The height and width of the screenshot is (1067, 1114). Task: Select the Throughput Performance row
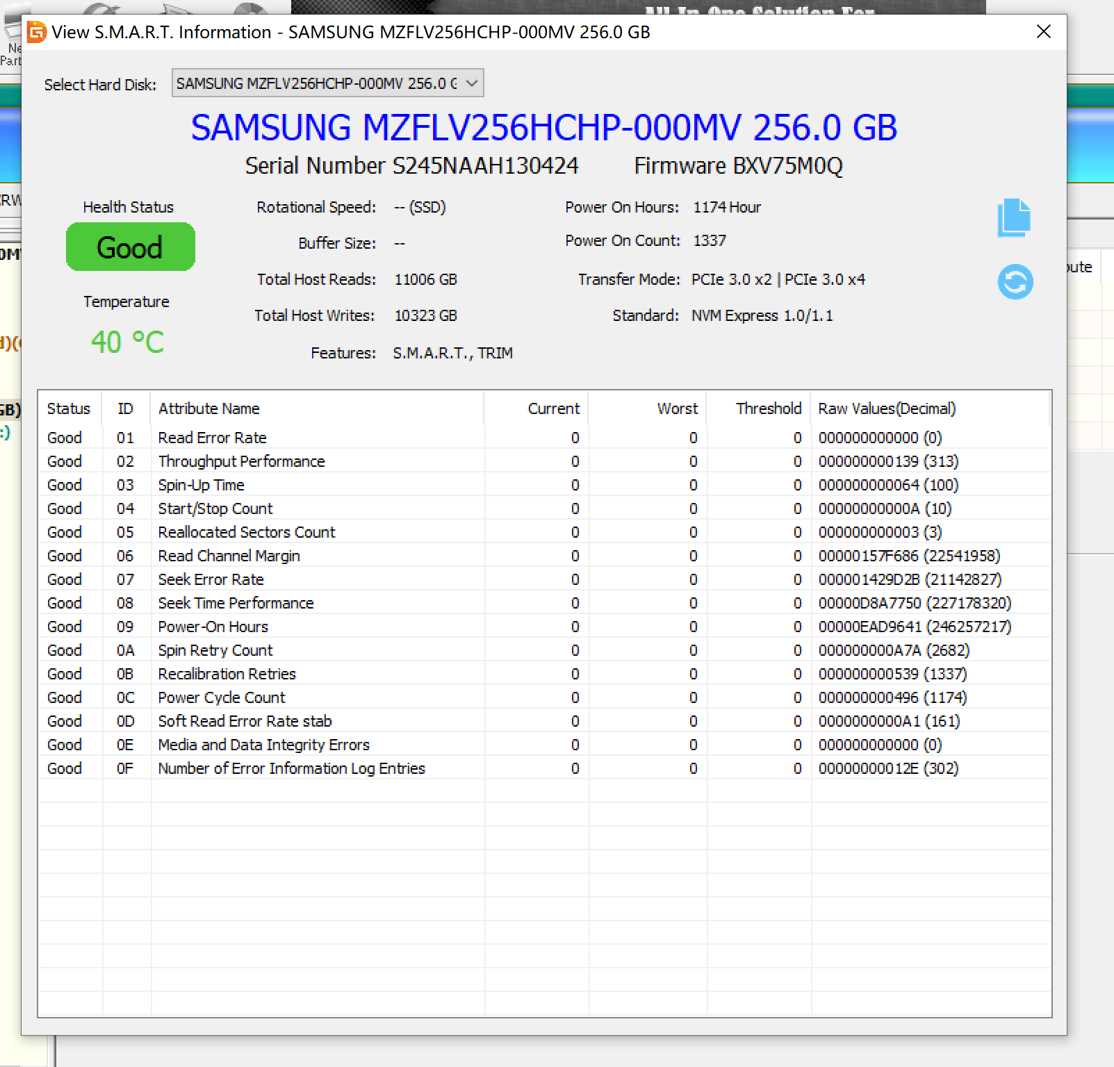point(545,461)
